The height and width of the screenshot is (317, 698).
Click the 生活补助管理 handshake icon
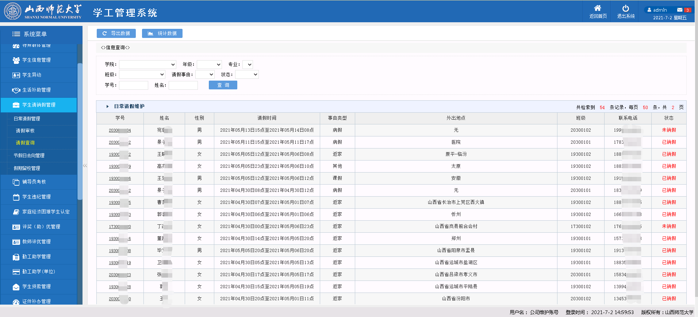pos(16,90)
